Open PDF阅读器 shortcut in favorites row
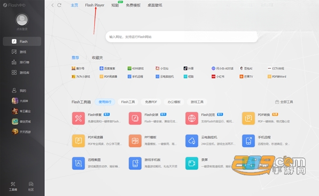The height and width of the screenshot is (196, 319). 108,77
